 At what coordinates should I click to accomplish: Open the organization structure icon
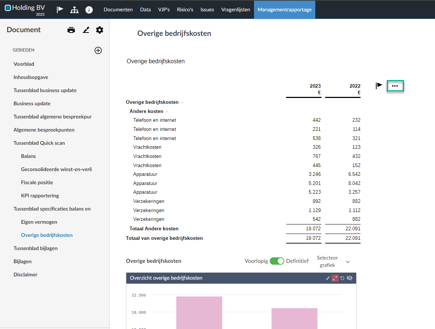[x=74, y=10]
